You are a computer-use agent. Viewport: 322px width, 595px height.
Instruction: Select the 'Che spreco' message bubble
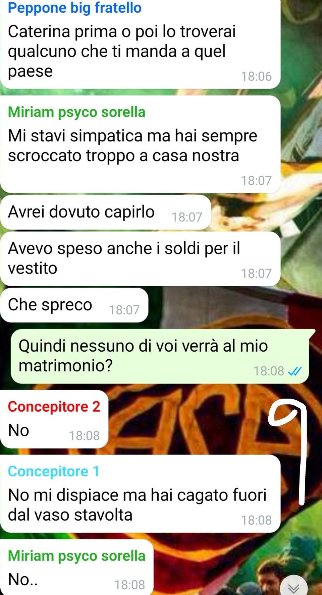pyautogui.click(x=74, y=305)
